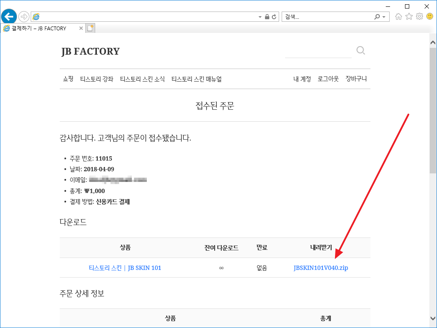Screen dimensions: 437x328
Task: Click the scrollbar down arrow
Action: point(433,318)
